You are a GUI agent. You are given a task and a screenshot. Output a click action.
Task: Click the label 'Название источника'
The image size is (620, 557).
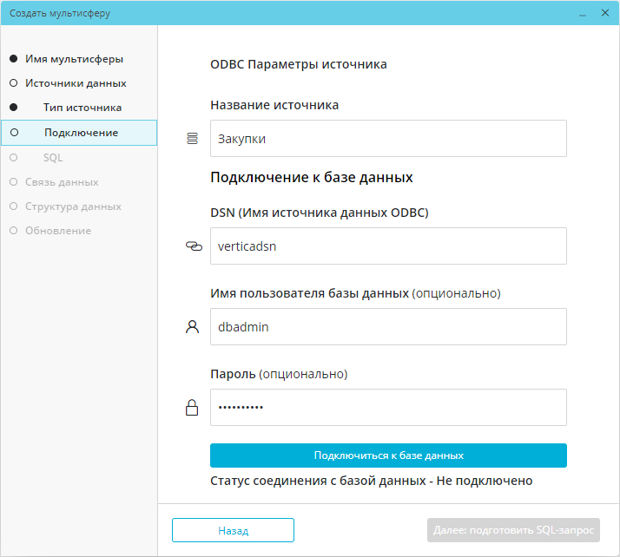[274, 105]
